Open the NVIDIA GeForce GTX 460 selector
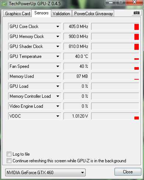 [45, 173]
